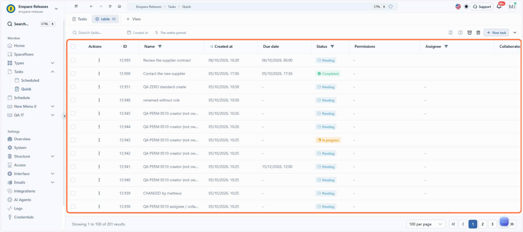523x232 pixels.
Task: Change language via the US flag
Action: [x=458, y=7]
